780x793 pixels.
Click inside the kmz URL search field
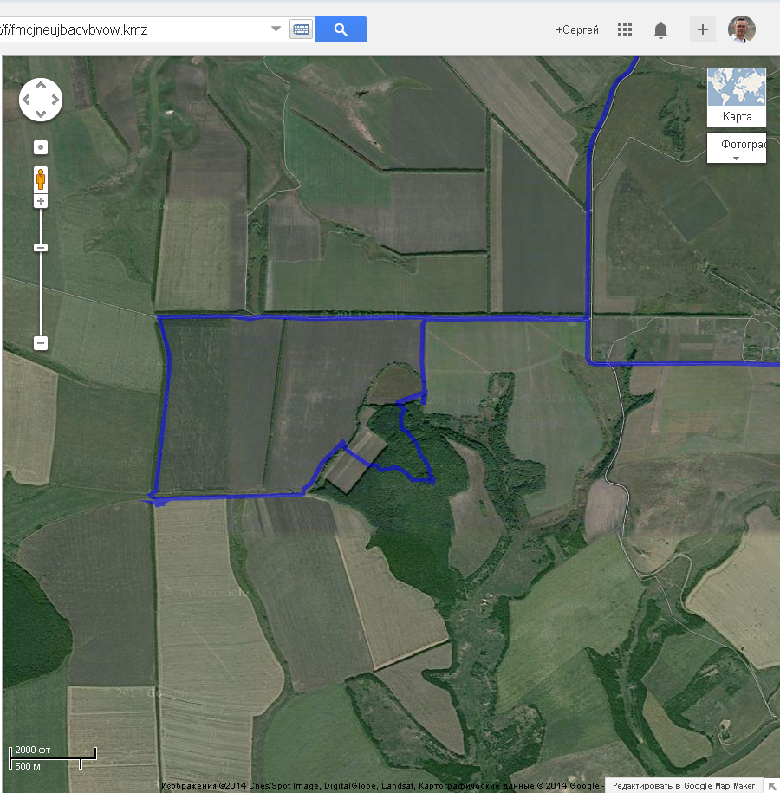point(130,29)
